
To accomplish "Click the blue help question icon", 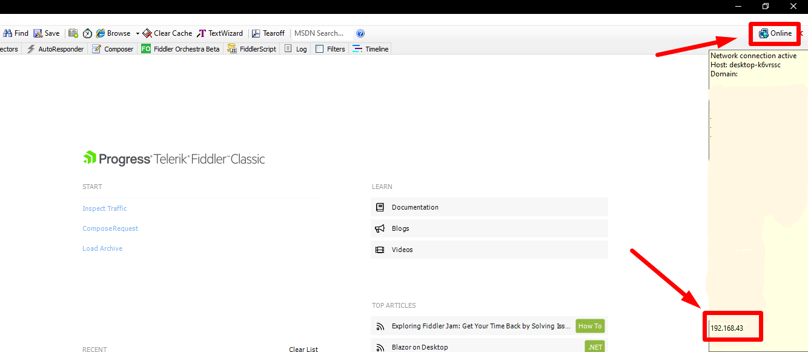I will [360, 33].
